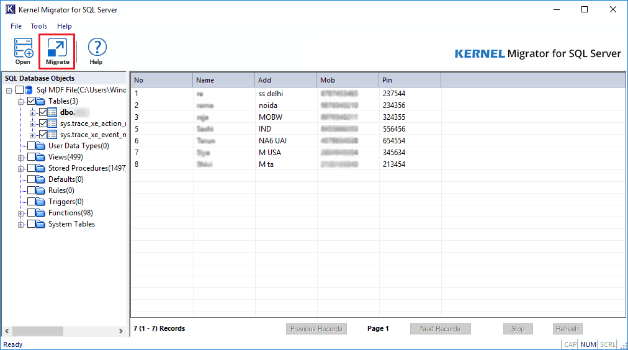Collapse the Sql MDF File root node

pyautogui.click(x=9, y=91)
